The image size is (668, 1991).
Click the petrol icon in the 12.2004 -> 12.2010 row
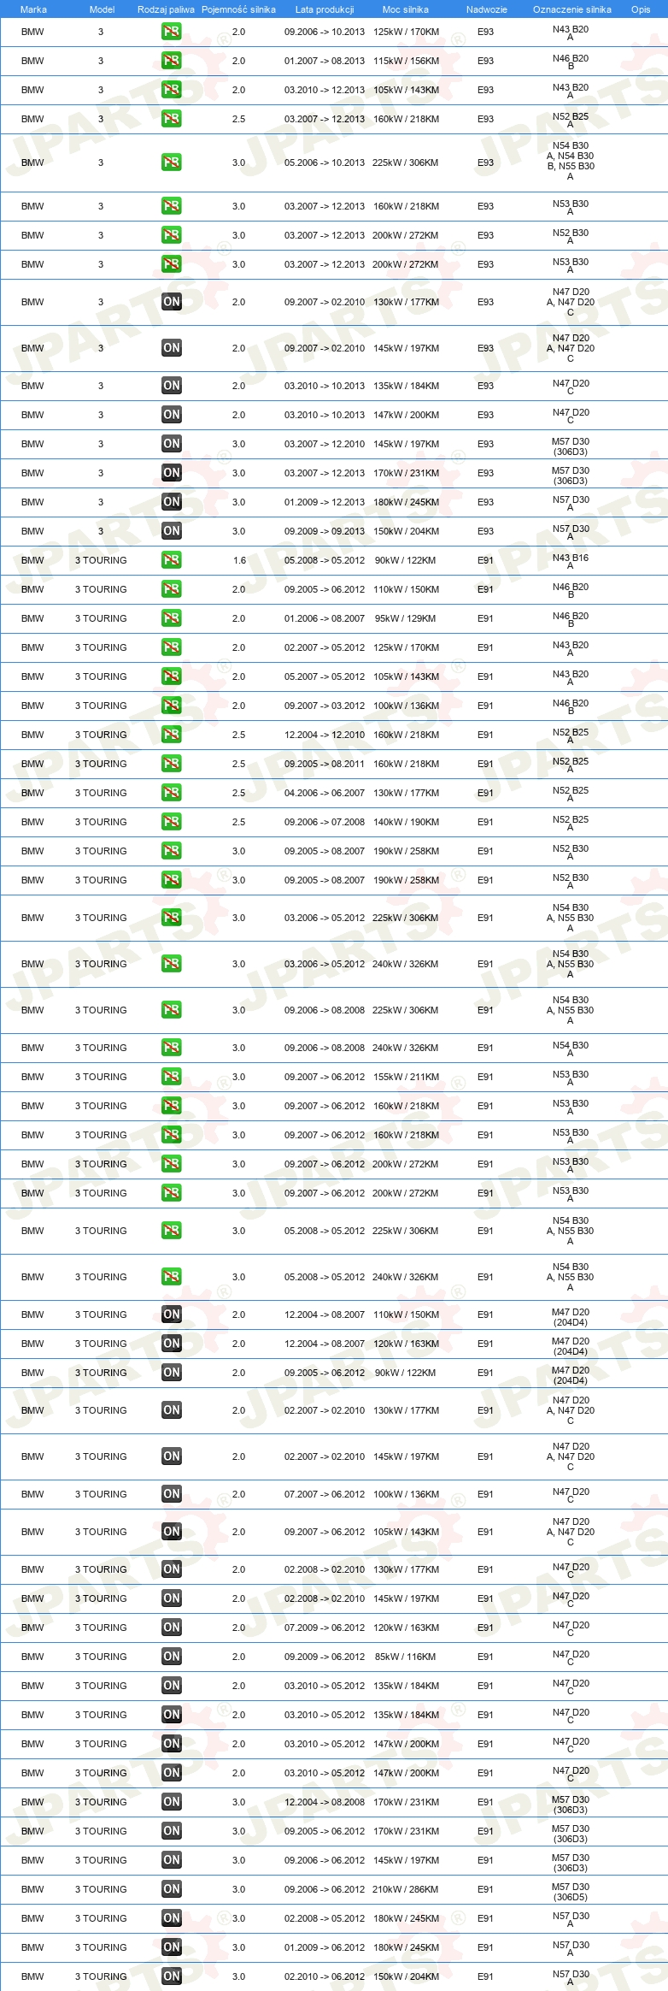(x=171, y=735)
